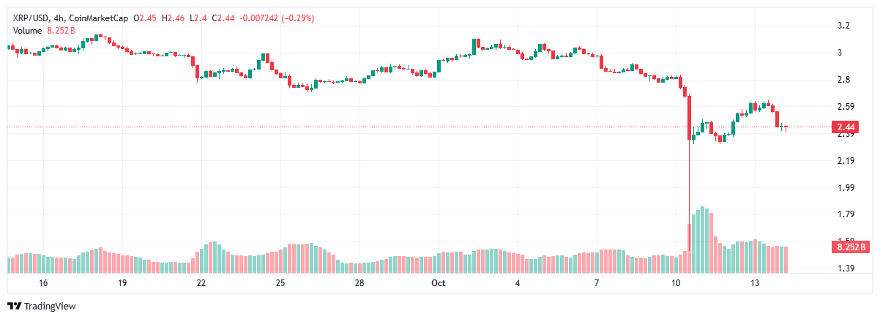
Task: Click the 13 date label on time axis
Action: pos(755,282)
